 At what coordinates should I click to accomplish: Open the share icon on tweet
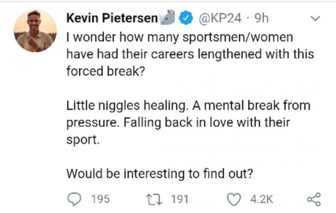coord(314,199)
